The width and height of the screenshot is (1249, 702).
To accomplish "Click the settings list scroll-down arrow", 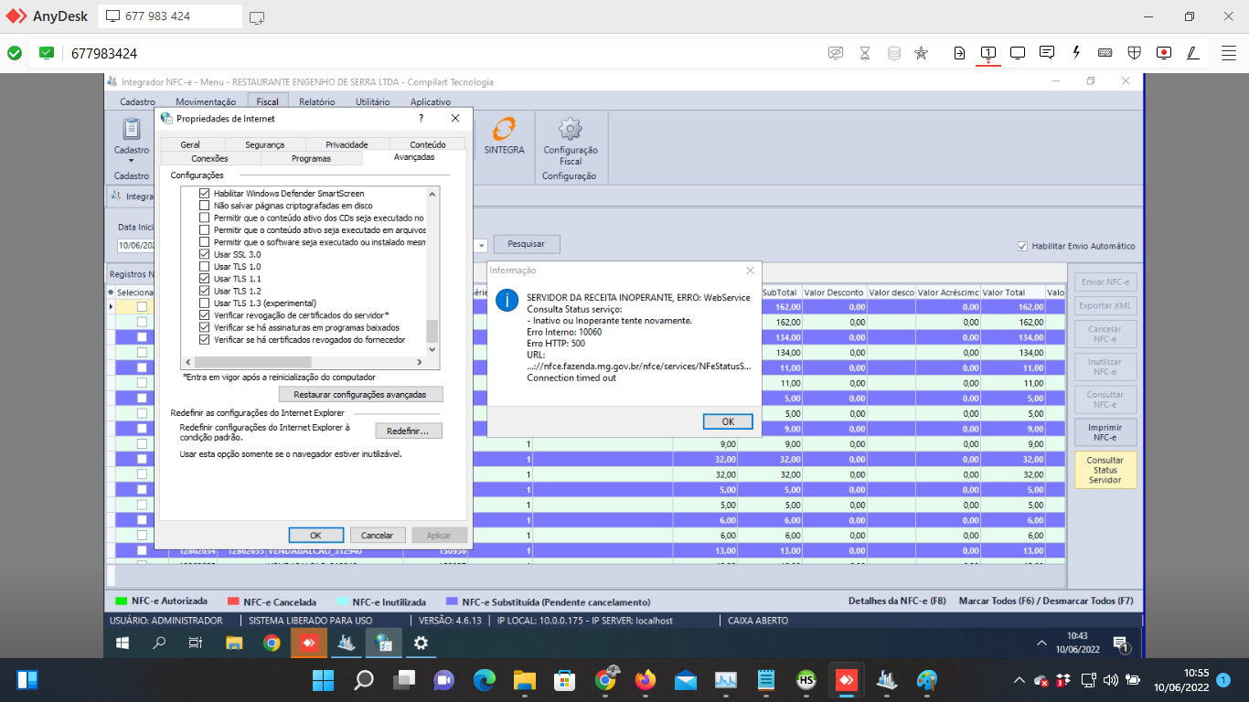I will click(433, 349).
